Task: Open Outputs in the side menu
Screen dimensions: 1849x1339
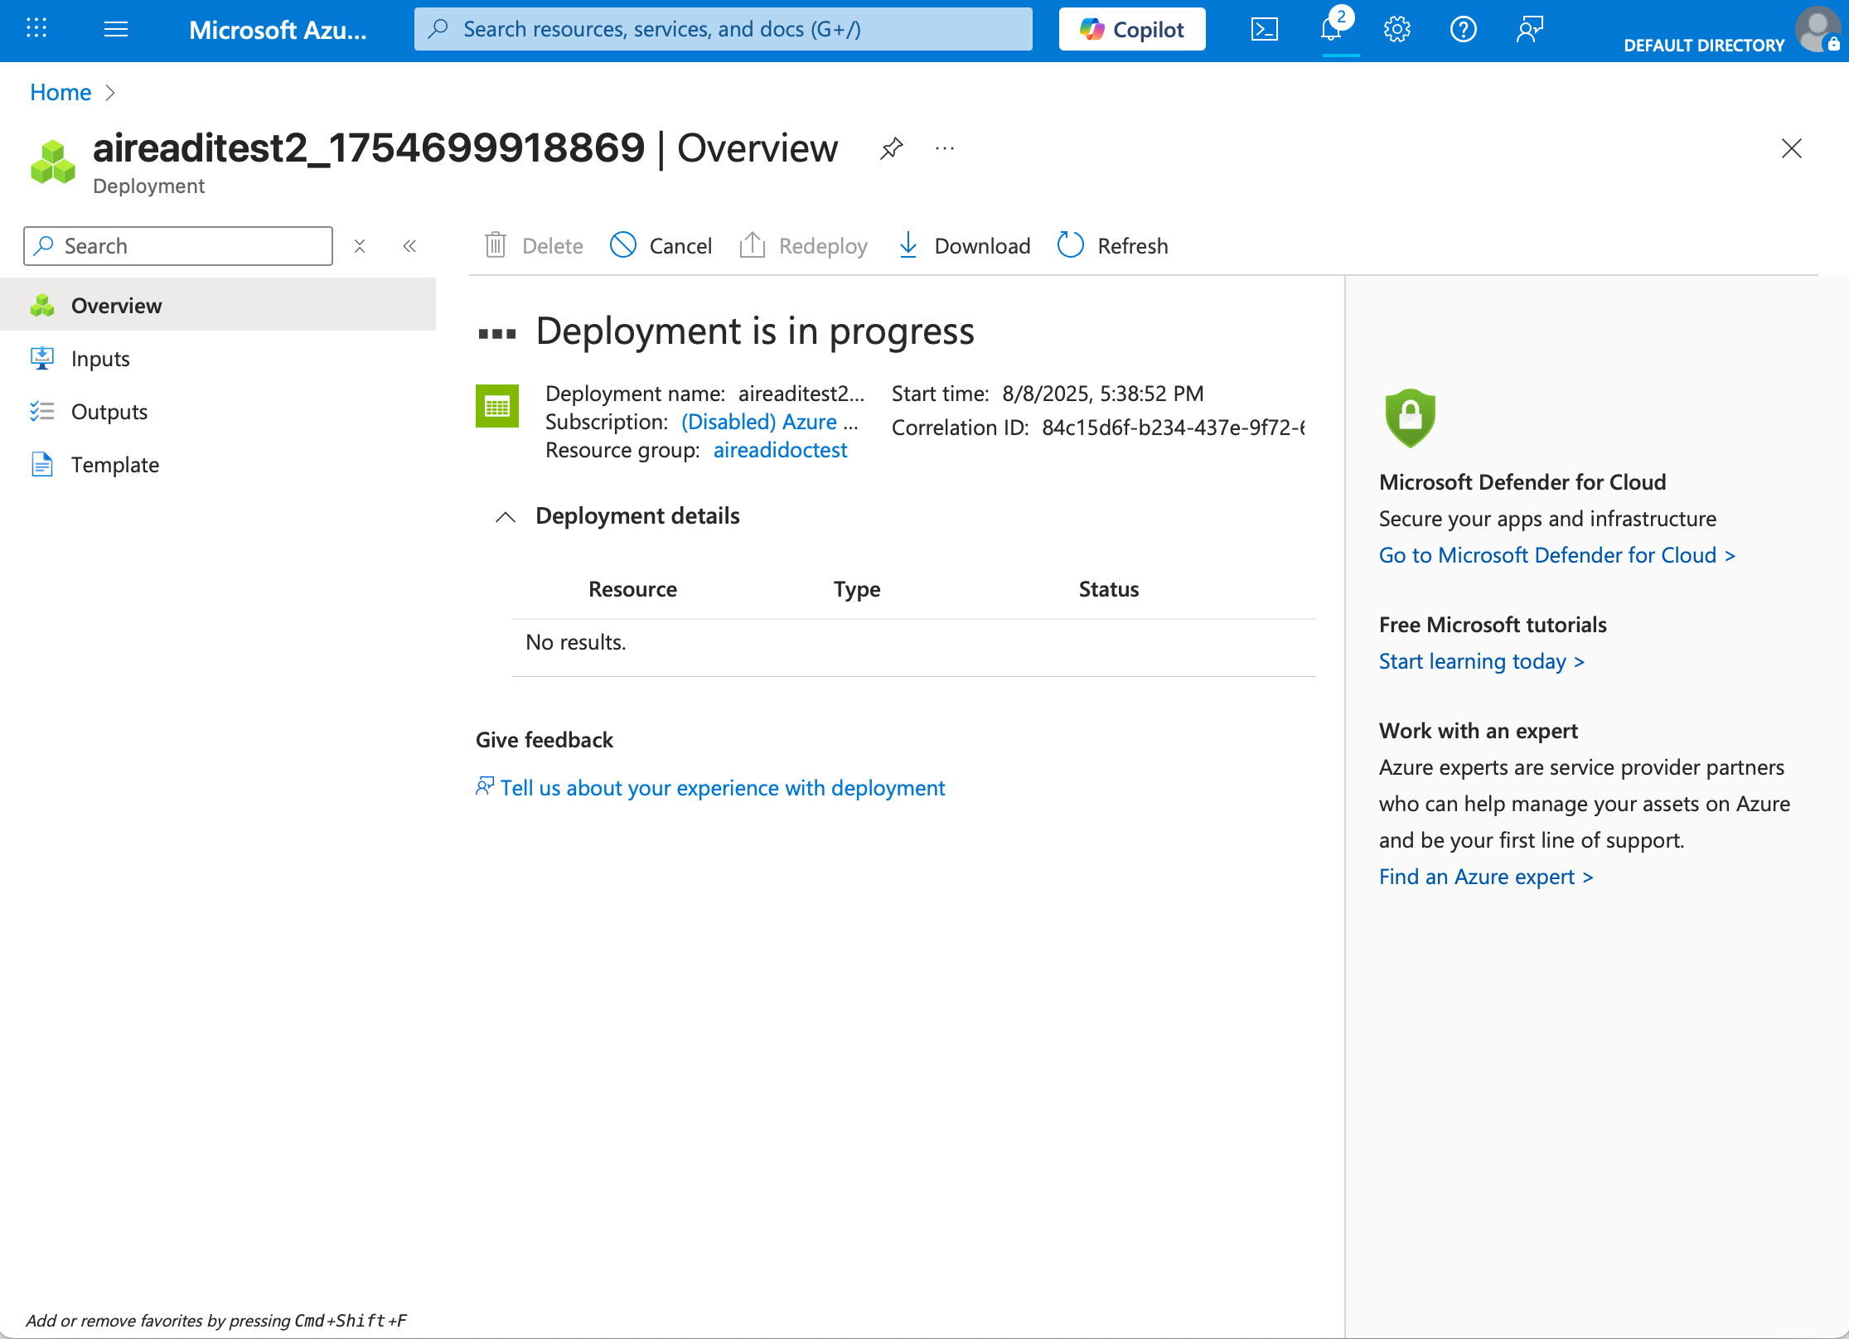Action: [x=109, y=412]
